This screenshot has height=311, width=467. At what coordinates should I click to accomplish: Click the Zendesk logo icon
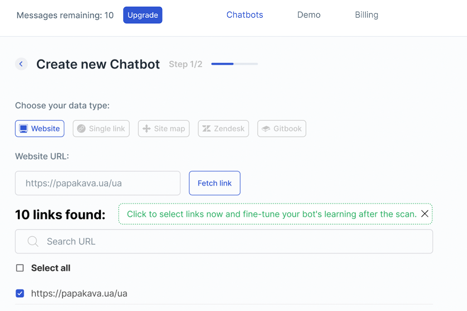click(x=206, y=129)
